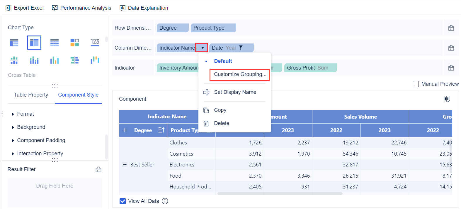Uncheck the View All Data checkbox
Viewport: 461px width, 209px height.
[x=123, y=201]
